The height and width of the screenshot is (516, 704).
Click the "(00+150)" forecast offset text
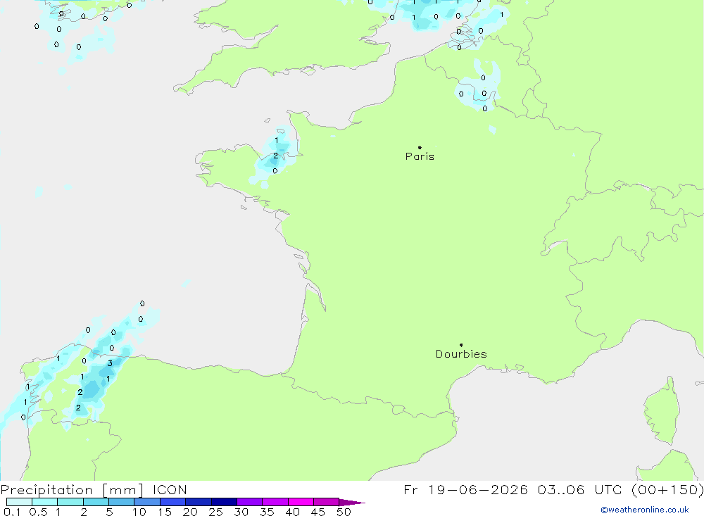[x=667, y=489]
